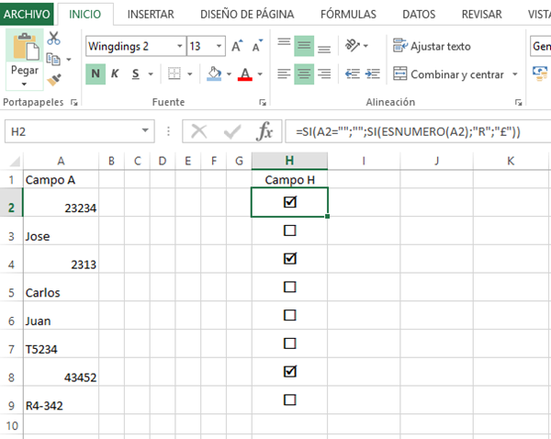This screenshot has height=439, width=551.
Task: Confirm entry with checkmark icon
Action: coord(232,132)
